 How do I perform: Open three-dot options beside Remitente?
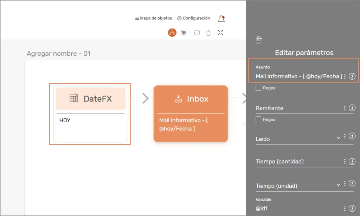[x=345, y=108]
